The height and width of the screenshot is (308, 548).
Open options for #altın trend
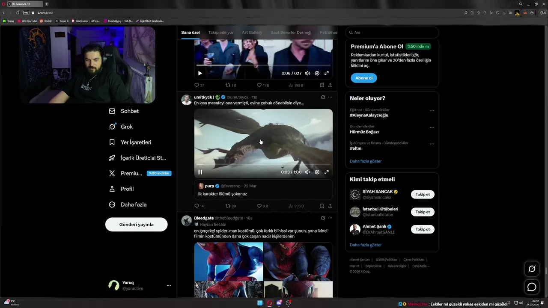(432, 144)
